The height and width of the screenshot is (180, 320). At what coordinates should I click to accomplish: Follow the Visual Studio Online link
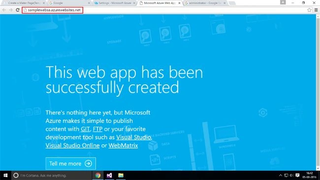72,145
